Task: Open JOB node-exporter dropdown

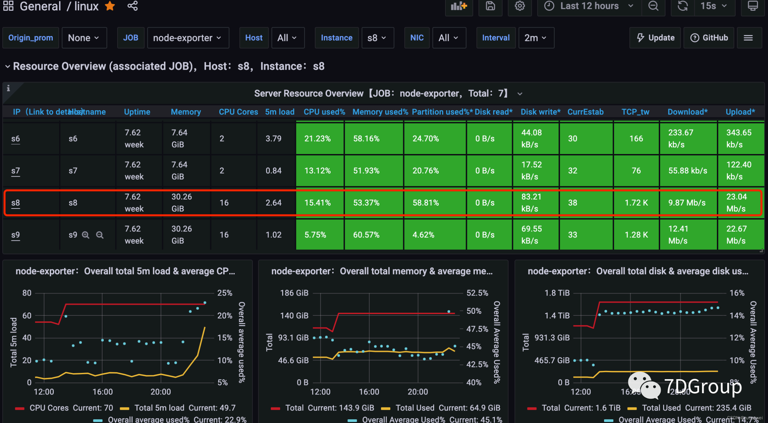Action: click(x=188, y=38)
